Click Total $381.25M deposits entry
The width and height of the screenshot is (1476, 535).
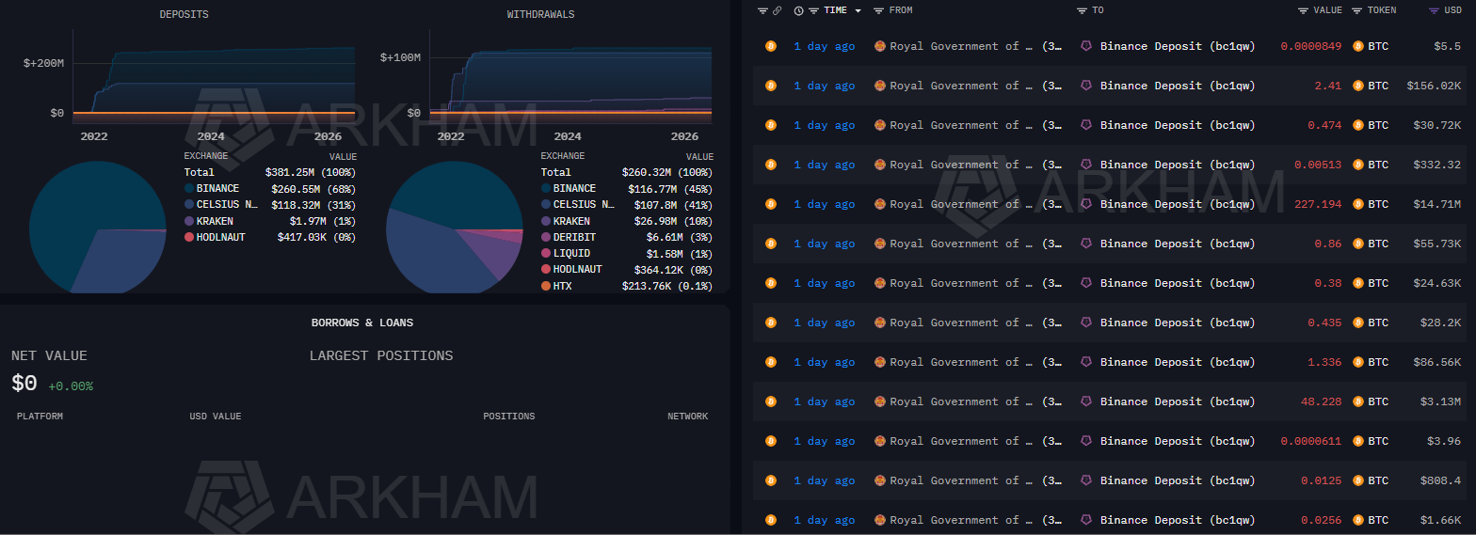pyautogui.click(x=270, y=172)
